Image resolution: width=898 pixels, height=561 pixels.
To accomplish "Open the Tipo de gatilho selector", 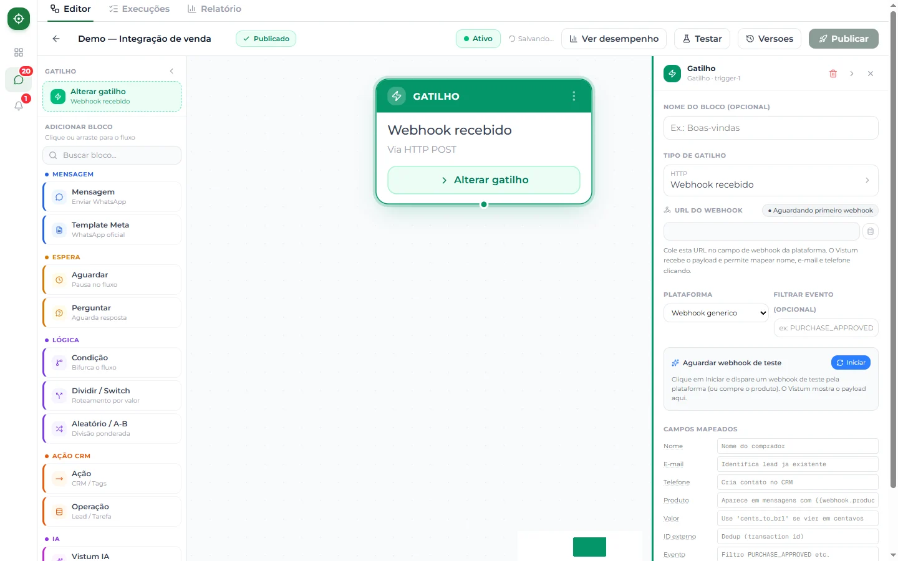I will [771, 180].
